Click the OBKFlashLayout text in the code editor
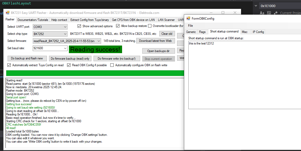 pyautogui.click(x=17, y=3)
